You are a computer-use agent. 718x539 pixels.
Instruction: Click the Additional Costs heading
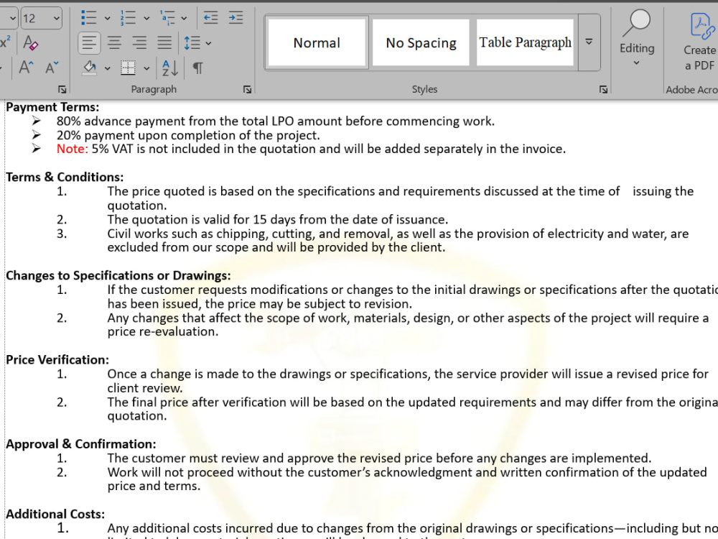click(x=55, y=515)
